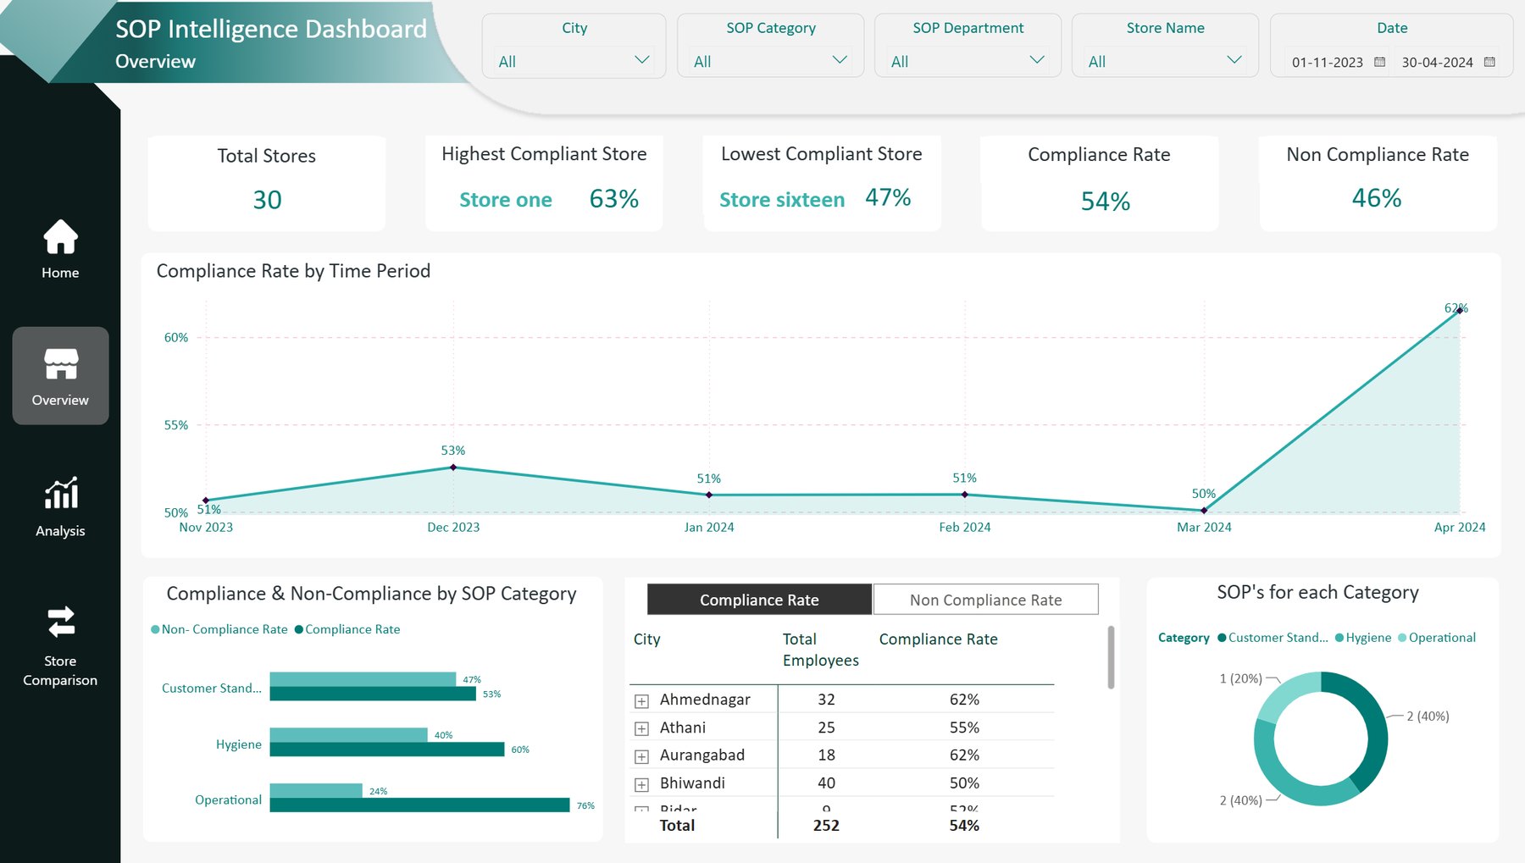
Task: Click the Store one highest compliant value
Action: 506,200
